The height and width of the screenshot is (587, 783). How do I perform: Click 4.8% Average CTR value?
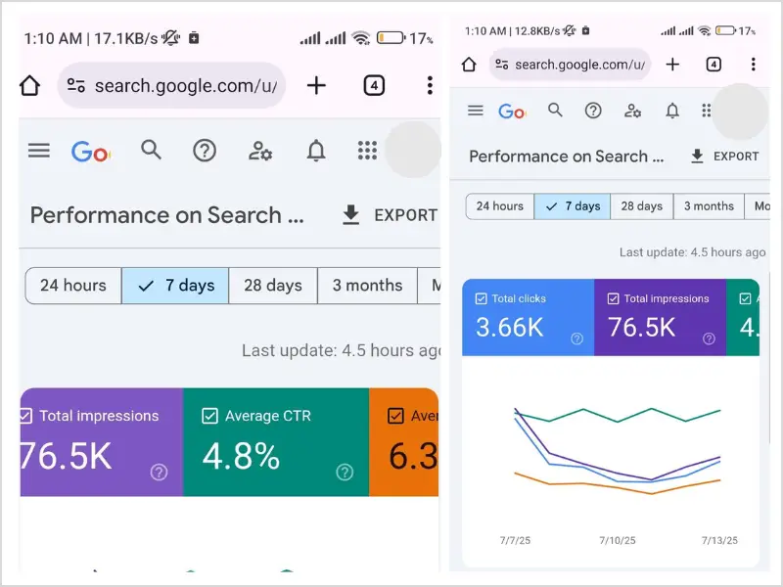tap(241, 456)
